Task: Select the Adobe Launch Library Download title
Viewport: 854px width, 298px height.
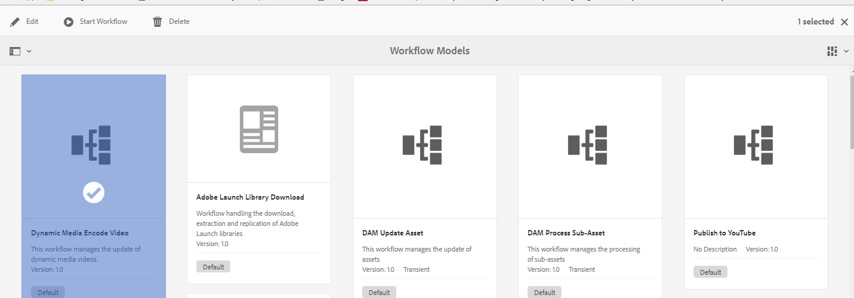Action: (x=250, y=197)
